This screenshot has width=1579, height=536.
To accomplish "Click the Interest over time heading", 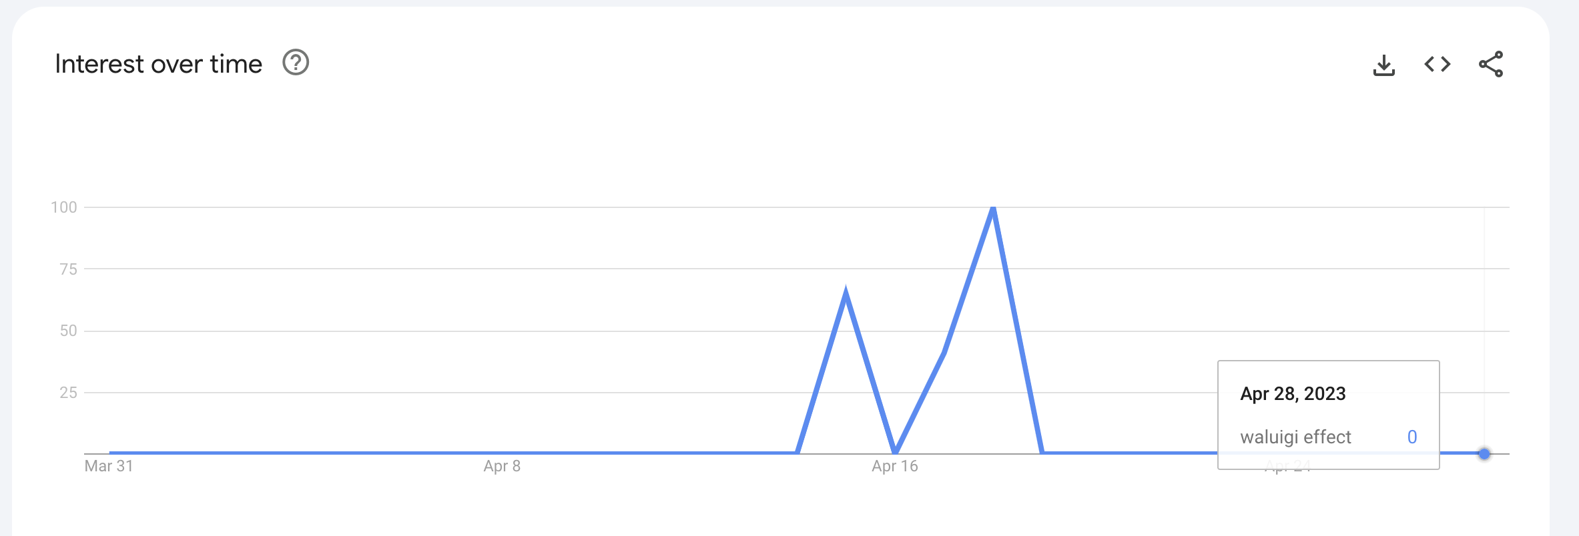I will pyautogui.click(x=159, y=64).
